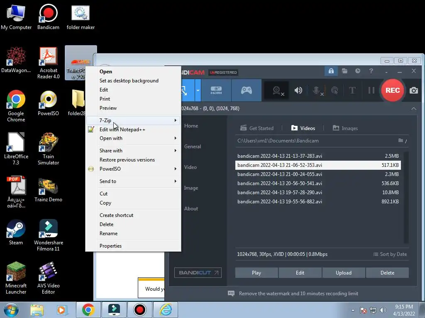Viewport: 425px width, 318px height.
Task: Collapse the Bandicam panel with chevron
Action: tap(414, 108)
